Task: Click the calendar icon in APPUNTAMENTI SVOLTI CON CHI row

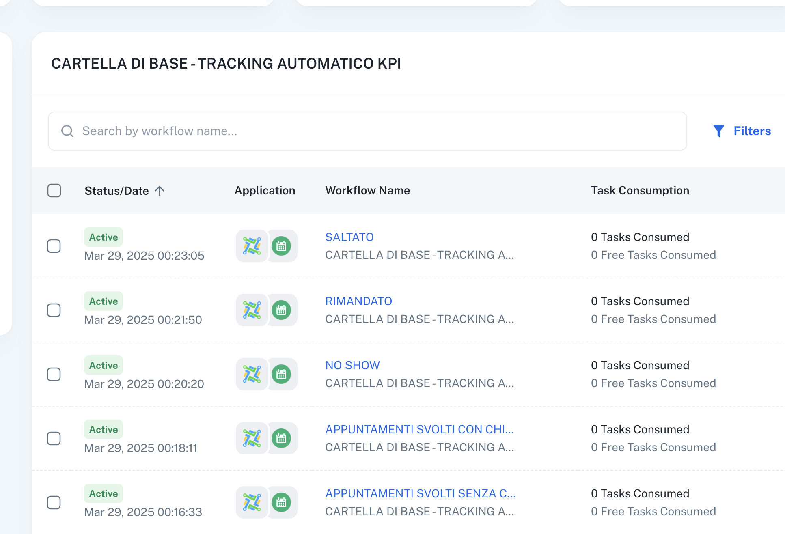Action: click(x=281, y=438)
